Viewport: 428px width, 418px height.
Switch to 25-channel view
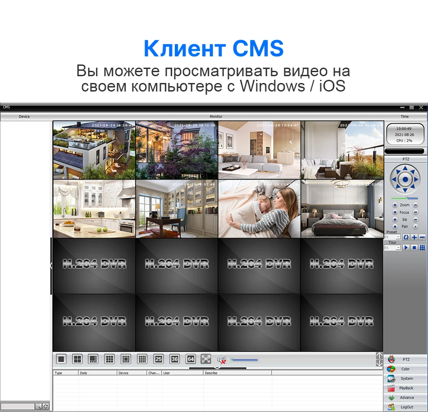pos(158,359)
